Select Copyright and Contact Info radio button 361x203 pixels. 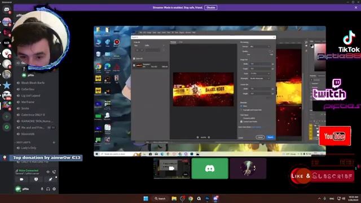point(241,110)
